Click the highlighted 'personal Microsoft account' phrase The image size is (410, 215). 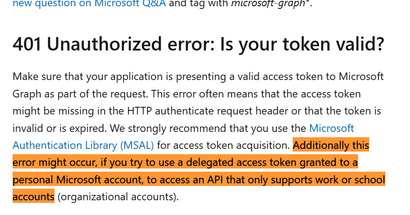pyautogui.click(x=78, y=180)
